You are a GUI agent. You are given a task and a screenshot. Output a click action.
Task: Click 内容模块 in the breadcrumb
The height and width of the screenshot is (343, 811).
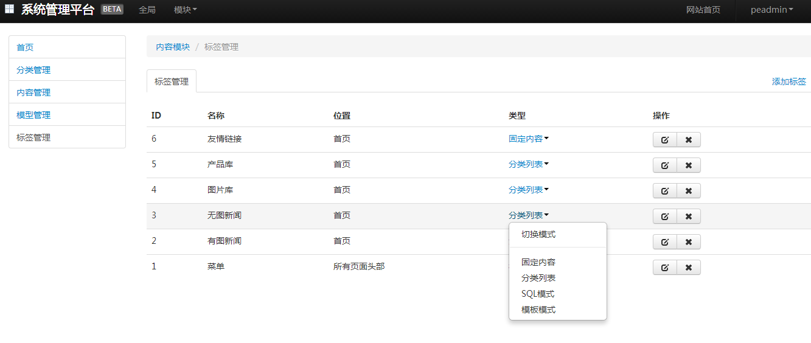173,47
